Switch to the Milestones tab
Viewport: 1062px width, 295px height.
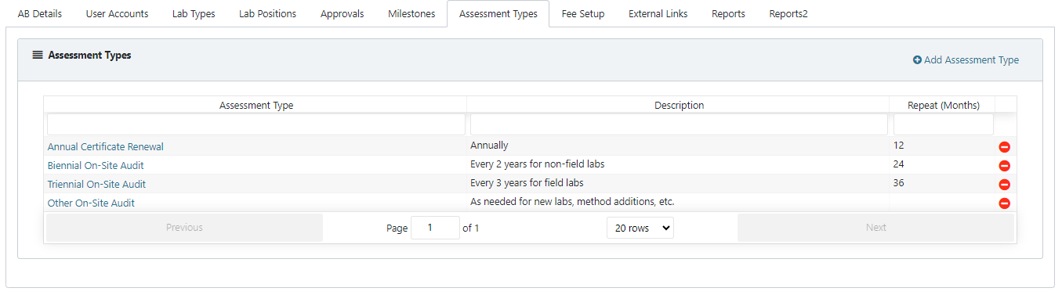pyautogui.click(x=411, y=14)
